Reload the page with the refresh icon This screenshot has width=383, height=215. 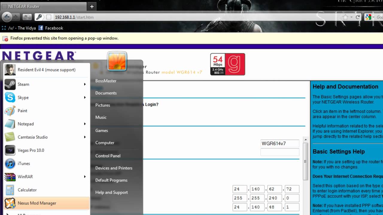[x=358, y=17]
